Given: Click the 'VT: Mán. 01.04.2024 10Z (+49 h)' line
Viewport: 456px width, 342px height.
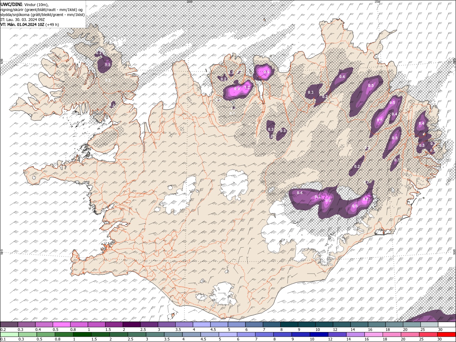Looking at the screenshot, I should pos(30,25).
